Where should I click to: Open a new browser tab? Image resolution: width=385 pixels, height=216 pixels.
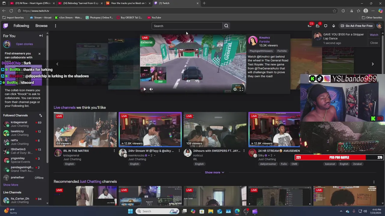pyautogui.click(x=204, y=3)
